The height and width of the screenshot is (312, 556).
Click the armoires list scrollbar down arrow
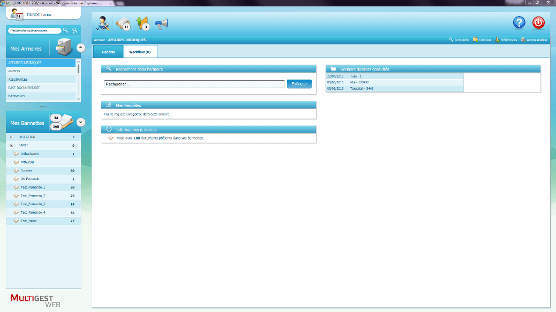(x=79, y=99)
